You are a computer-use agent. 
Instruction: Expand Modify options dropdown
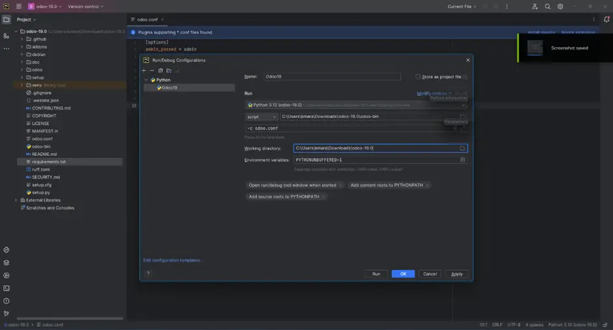tap(434, 93)
